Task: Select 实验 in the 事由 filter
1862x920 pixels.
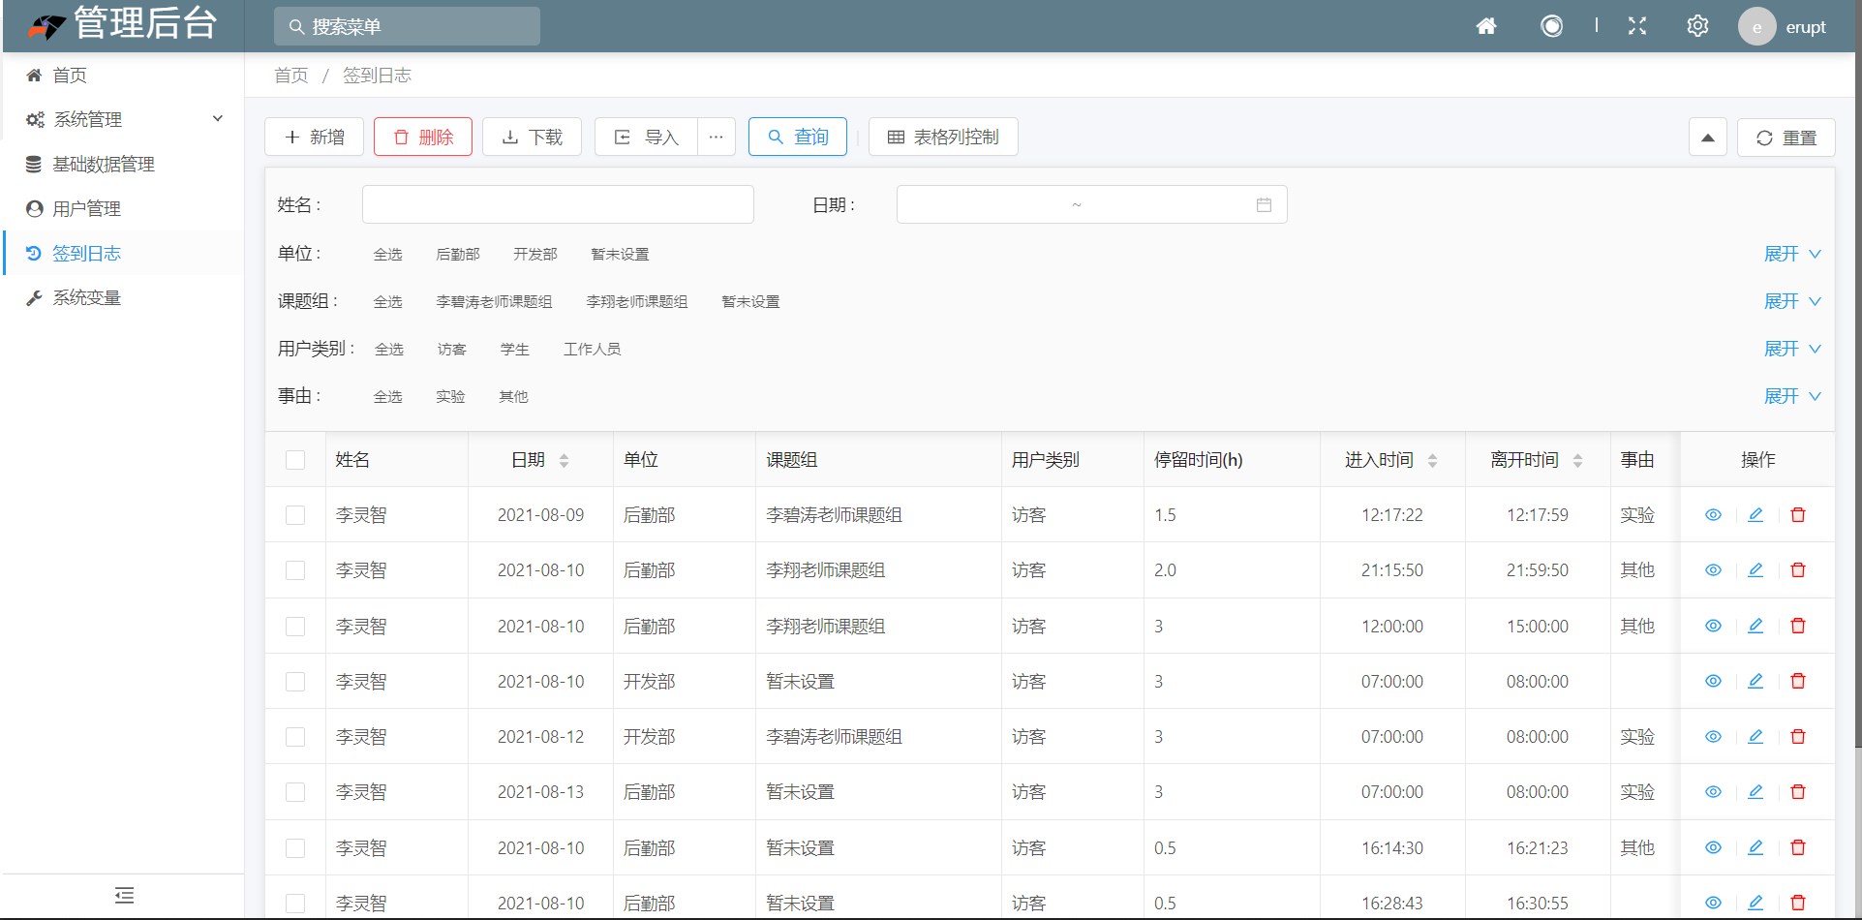Action: [x=450, y=396]
